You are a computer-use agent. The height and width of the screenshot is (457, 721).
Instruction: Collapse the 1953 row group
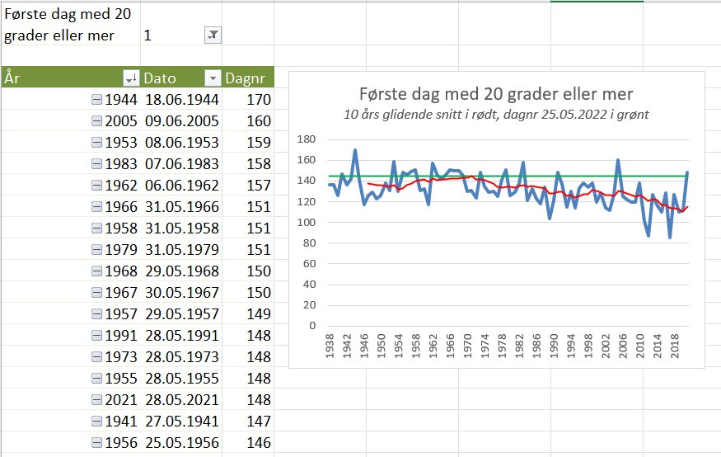pos(96,142)
